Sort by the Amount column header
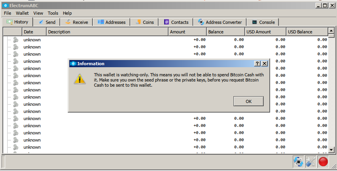The width and height of the screenshot is (337, 171). [187, 32]
